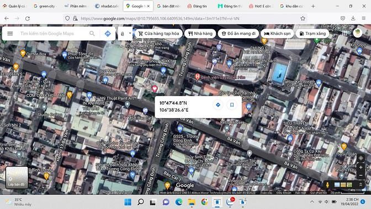Open the browser Downloads arrow

point(353,18)
